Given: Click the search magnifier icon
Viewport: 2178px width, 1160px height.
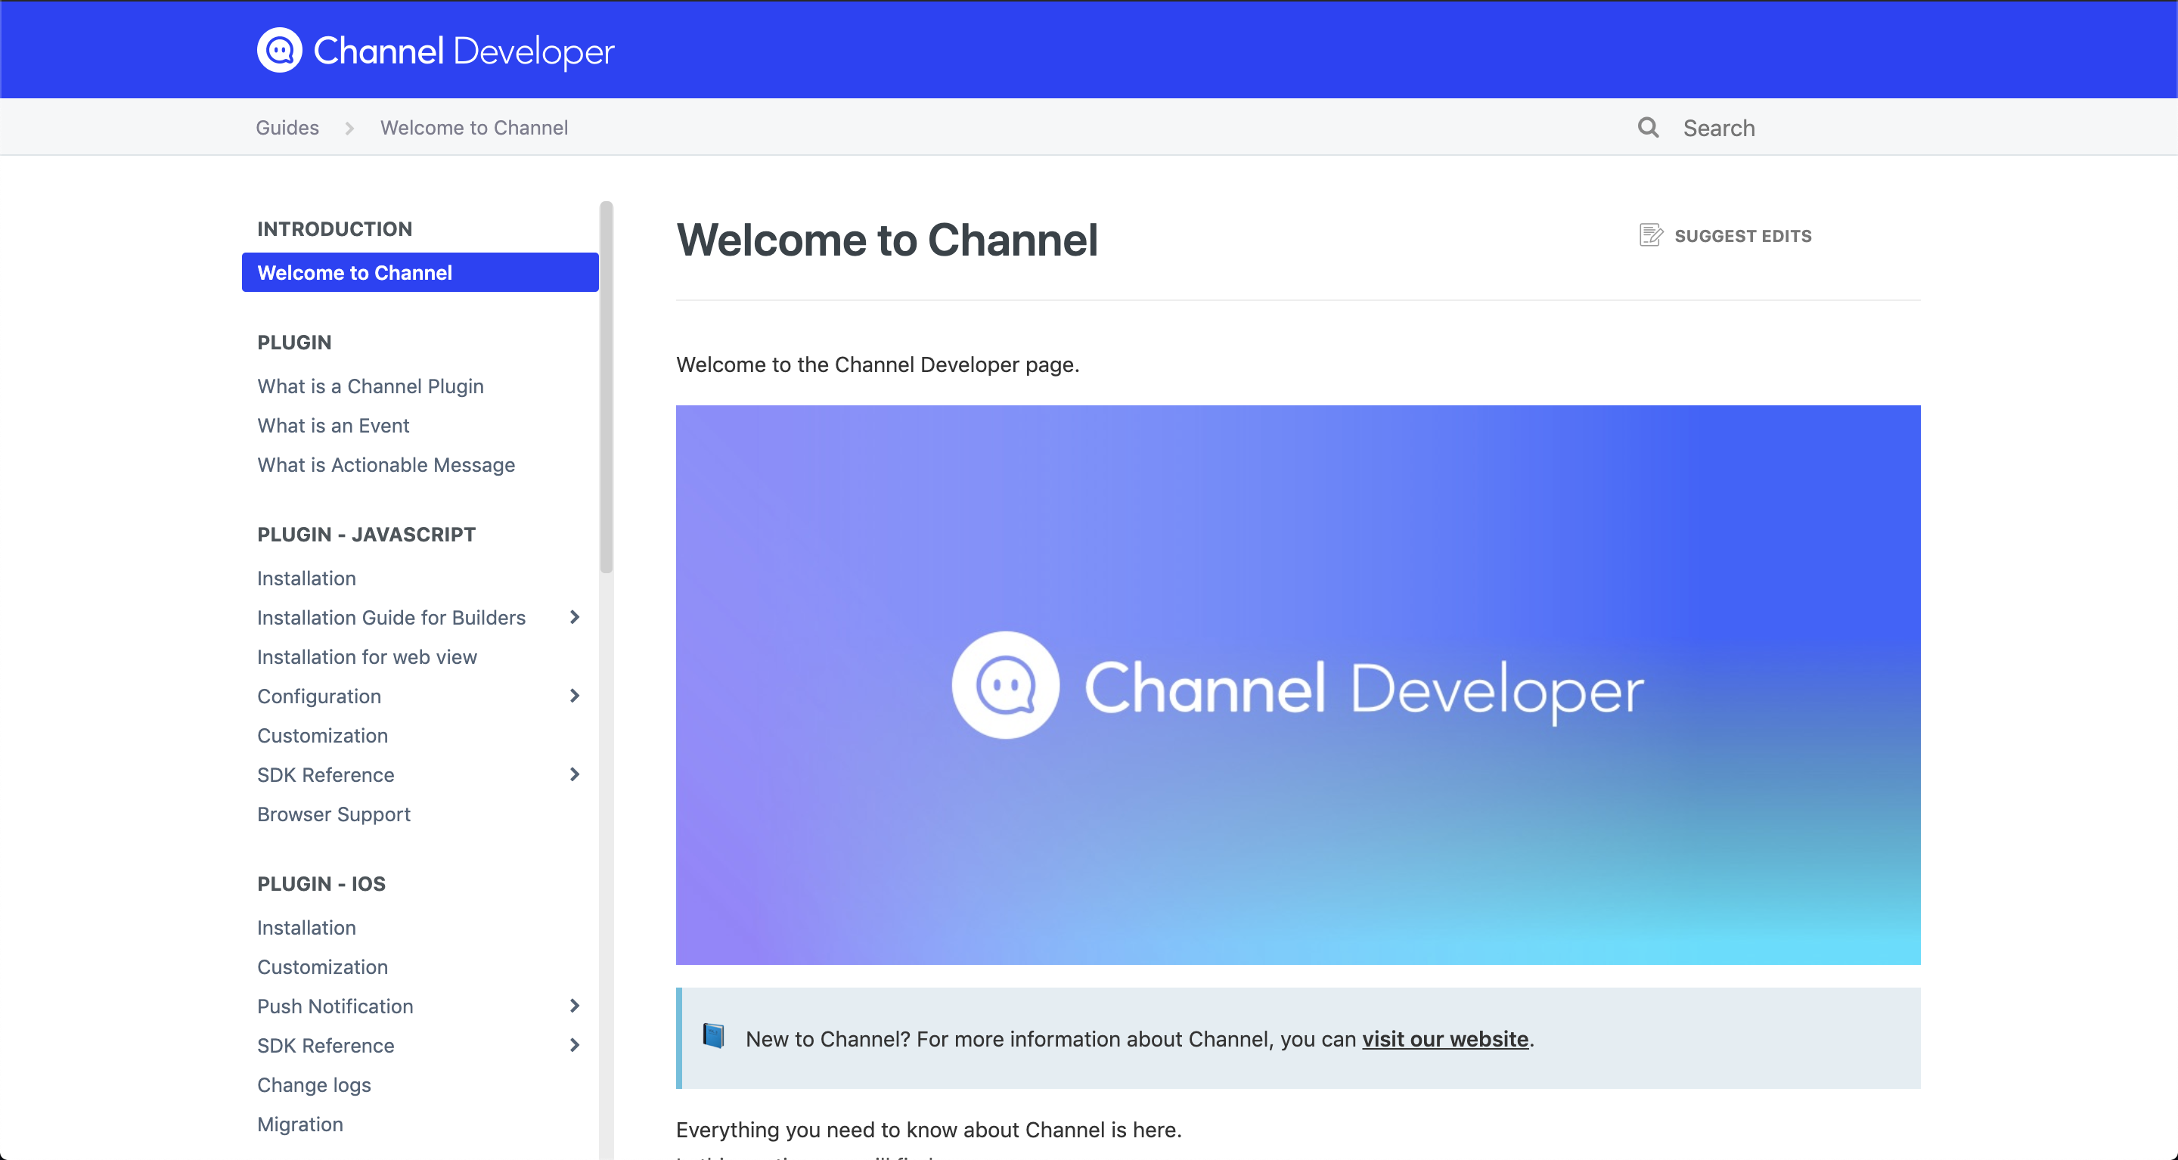Looking at the screenshot, I should [1648, 128].
